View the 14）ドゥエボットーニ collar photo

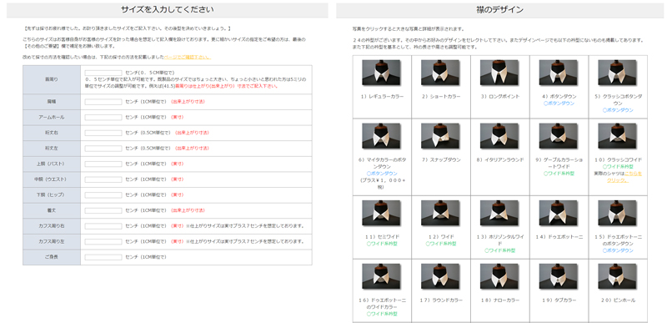pyautogui.click(x=558, y=213)
